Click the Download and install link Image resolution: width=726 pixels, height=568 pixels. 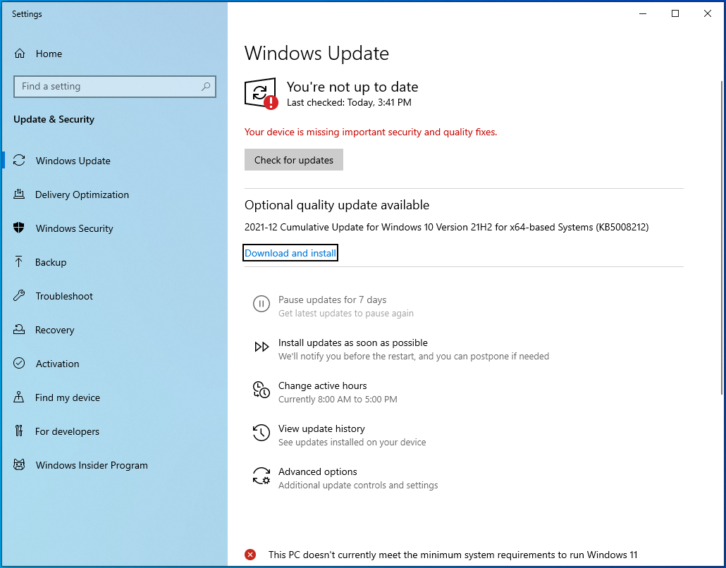click(x=290, y=253)
